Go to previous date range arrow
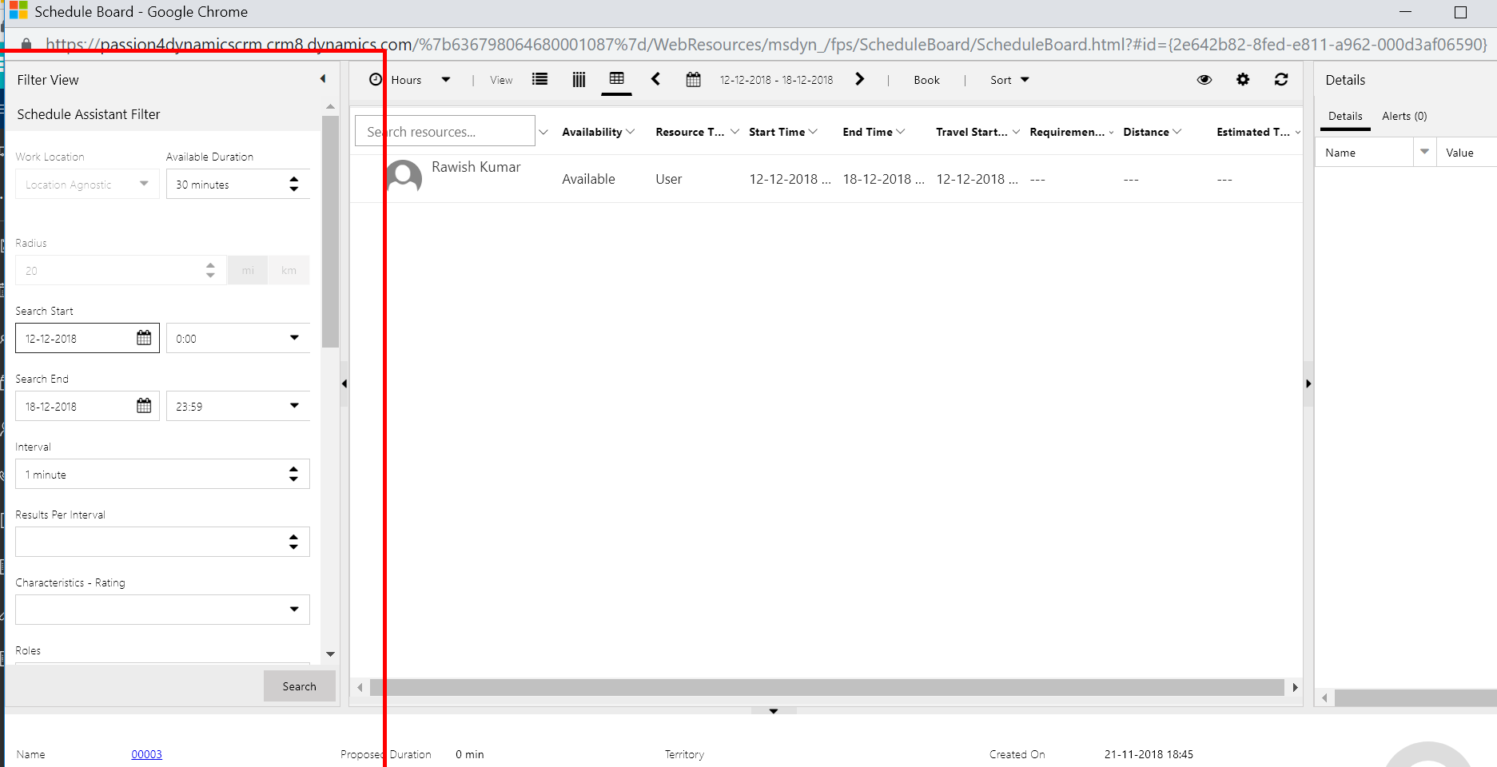Viewport: 1497px width, 767px height. tap(655, 79)
